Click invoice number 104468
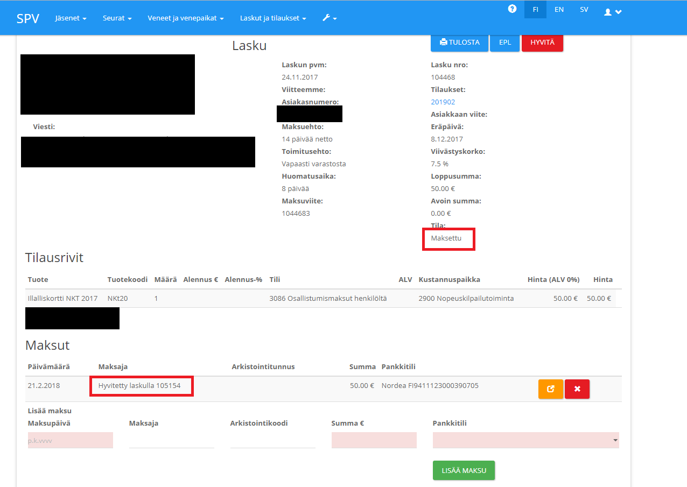The width and height of the screenshot is (687, 487). pyautogui.click(x=443, y=77)
